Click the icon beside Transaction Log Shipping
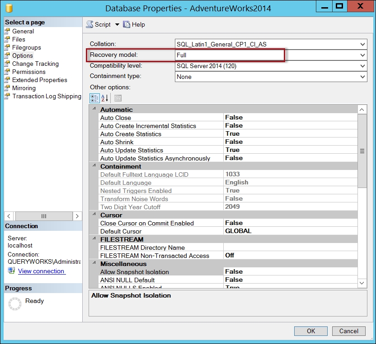This screenshot has height=344, width=376. coord(7,96)
